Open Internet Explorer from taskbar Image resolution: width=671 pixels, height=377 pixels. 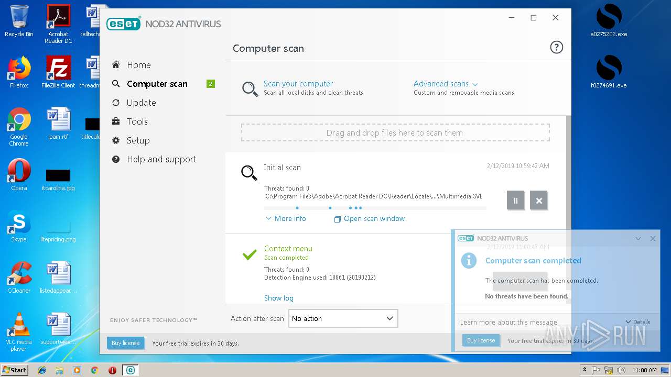tap(42, 370)
